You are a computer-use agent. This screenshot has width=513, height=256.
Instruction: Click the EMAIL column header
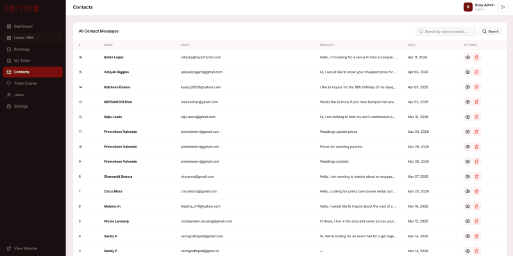point(185,45)
